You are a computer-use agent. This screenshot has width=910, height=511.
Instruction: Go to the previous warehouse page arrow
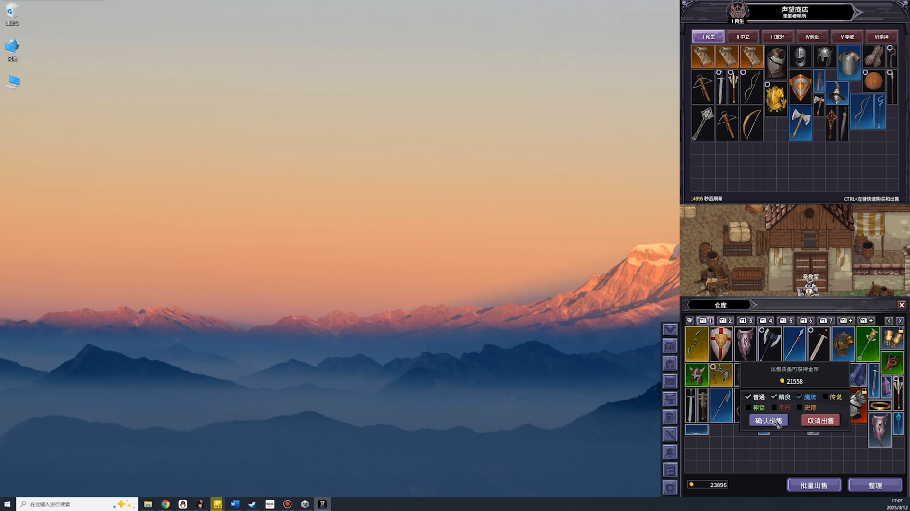tap(889, 321)
